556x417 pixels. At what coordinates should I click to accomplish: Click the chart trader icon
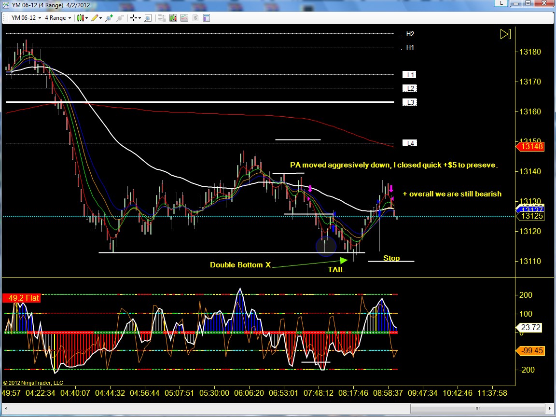[x=162, y=18]
